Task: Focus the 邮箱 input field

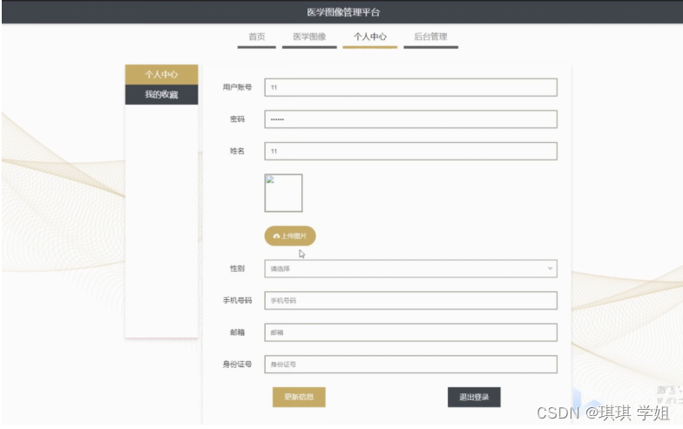Action: [x=409, y=332]
